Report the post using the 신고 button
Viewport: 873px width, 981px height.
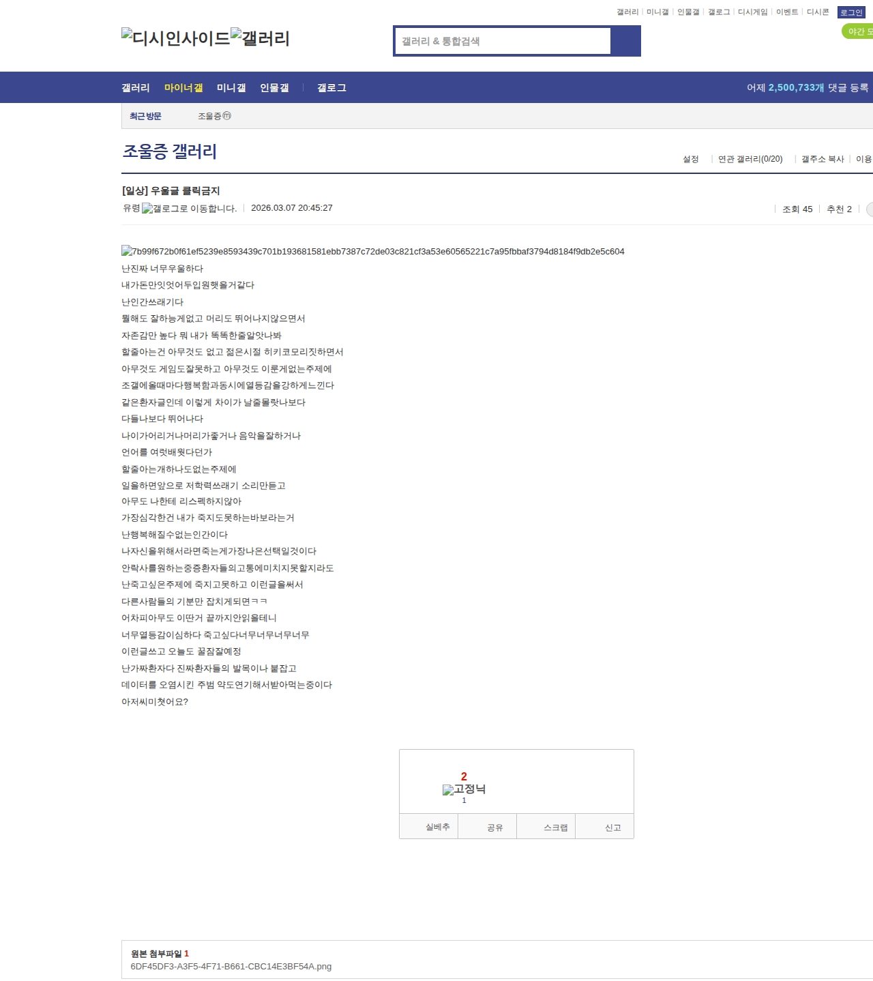click(x=612, y=828)
